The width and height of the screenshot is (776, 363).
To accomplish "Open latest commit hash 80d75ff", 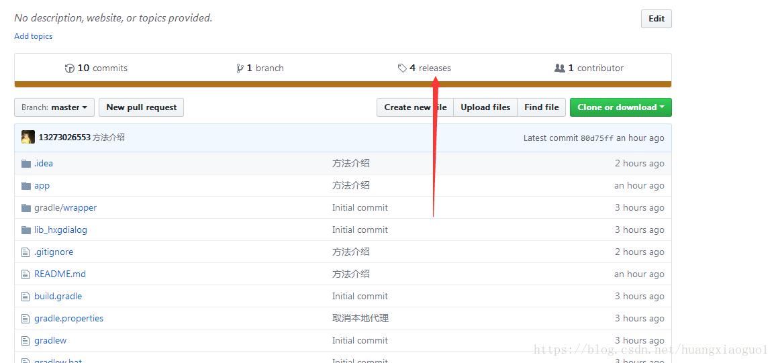I will click(597, 138).
